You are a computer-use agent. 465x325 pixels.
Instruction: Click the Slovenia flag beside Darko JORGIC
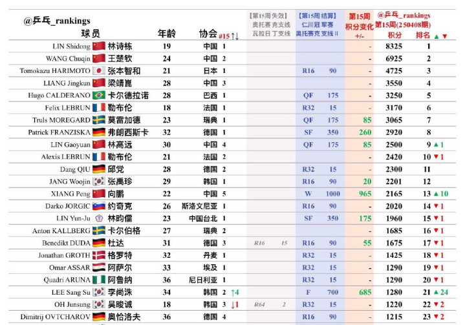(99, 206)
